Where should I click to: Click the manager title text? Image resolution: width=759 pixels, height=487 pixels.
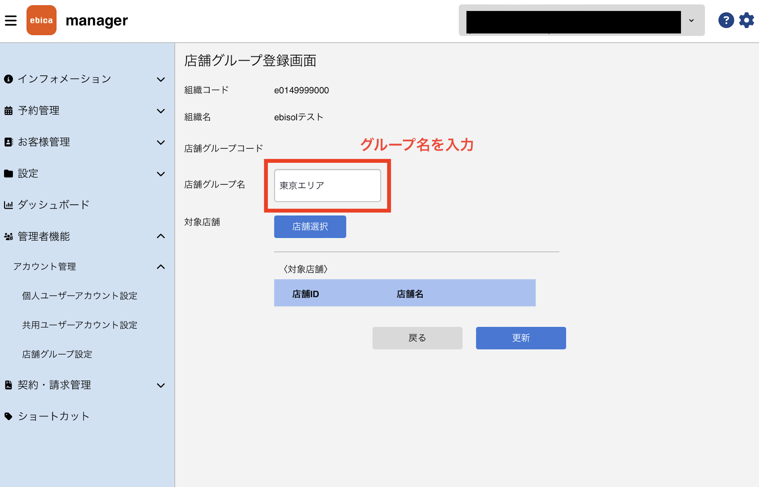(96, 21)
